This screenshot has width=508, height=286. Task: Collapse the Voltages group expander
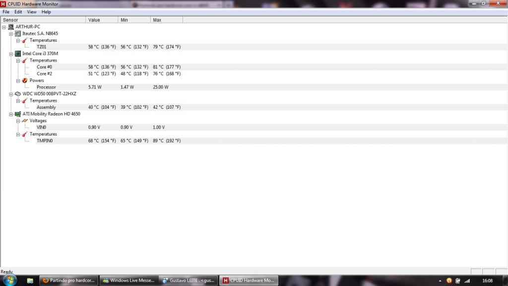point(18,121)
